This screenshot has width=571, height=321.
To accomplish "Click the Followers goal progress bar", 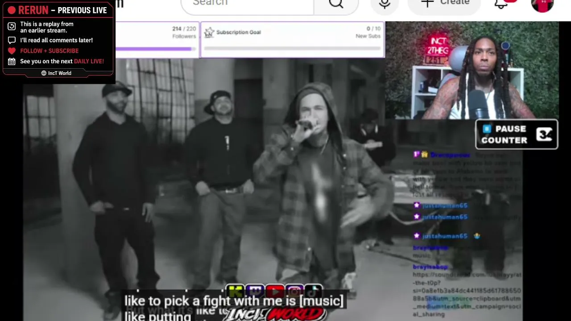I will [x=155, y=49].
